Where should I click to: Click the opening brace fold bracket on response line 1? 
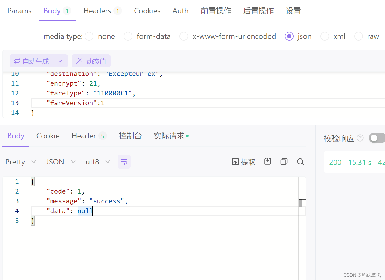(x=33, y=182)
